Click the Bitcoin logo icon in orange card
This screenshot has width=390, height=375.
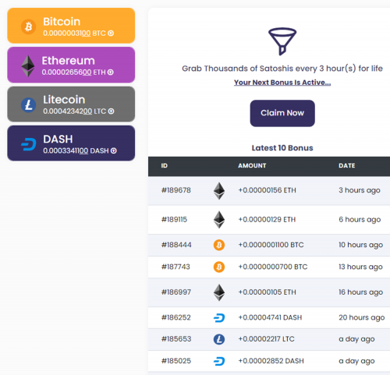[28, 27]
